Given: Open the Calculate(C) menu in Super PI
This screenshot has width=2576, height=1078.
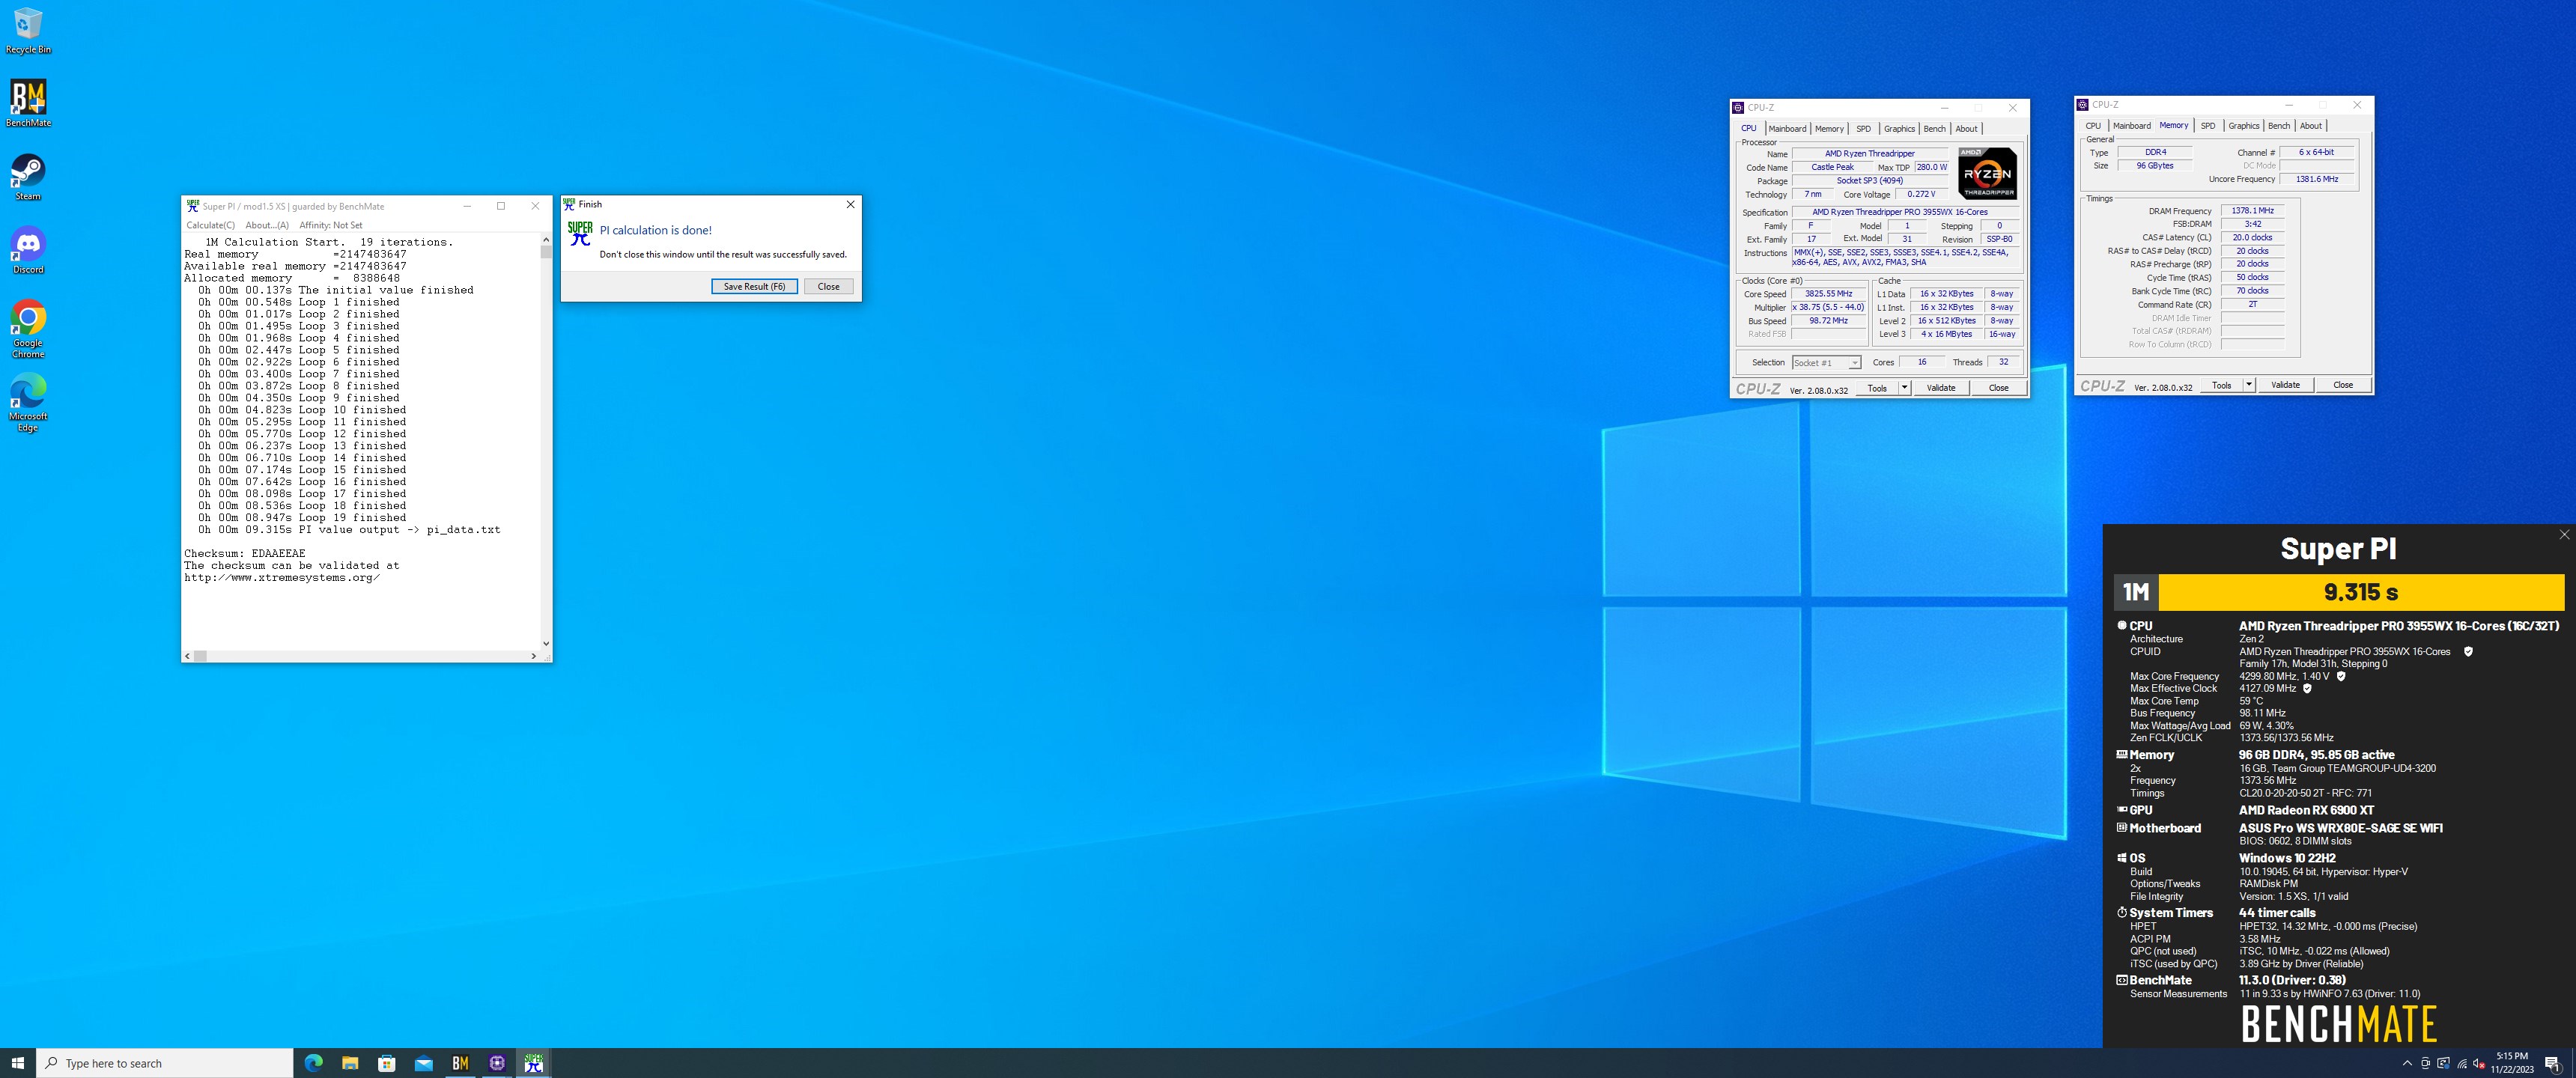Looking at the screenshot, I should pyautogui.click(x=210, y=225).
